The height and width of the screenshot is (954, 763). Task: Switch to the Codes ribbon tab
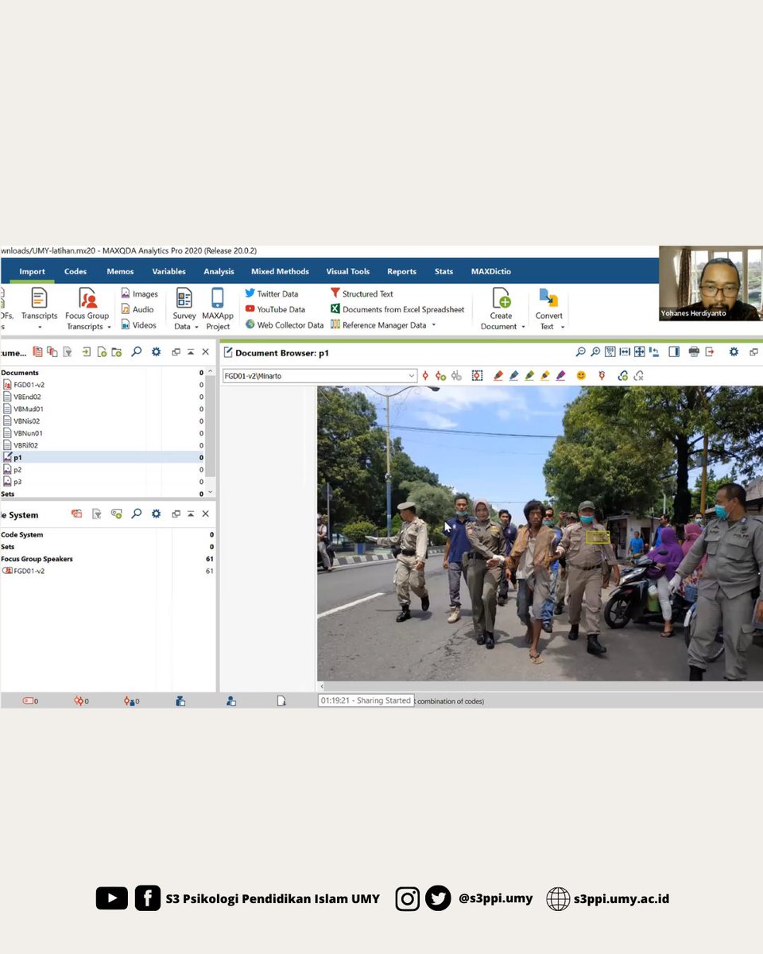76,271
